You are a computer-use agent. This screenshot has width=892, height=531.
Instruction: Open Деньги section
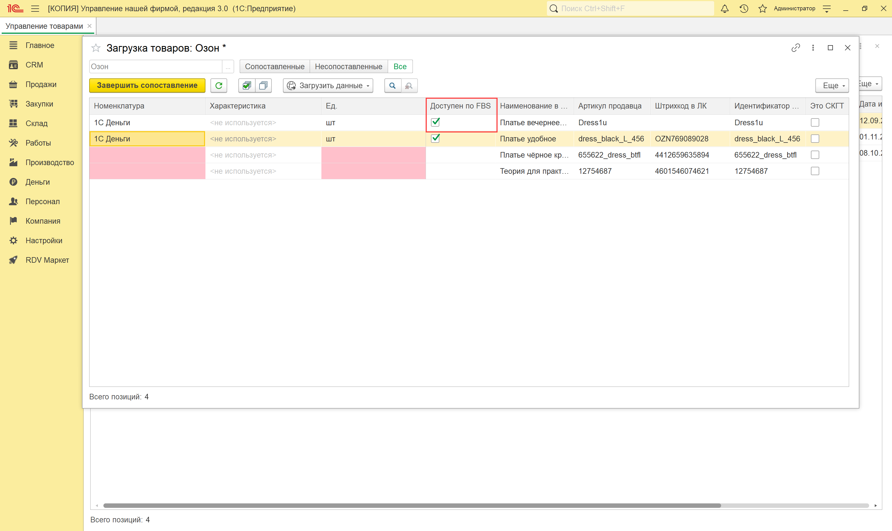click(38, 182)
